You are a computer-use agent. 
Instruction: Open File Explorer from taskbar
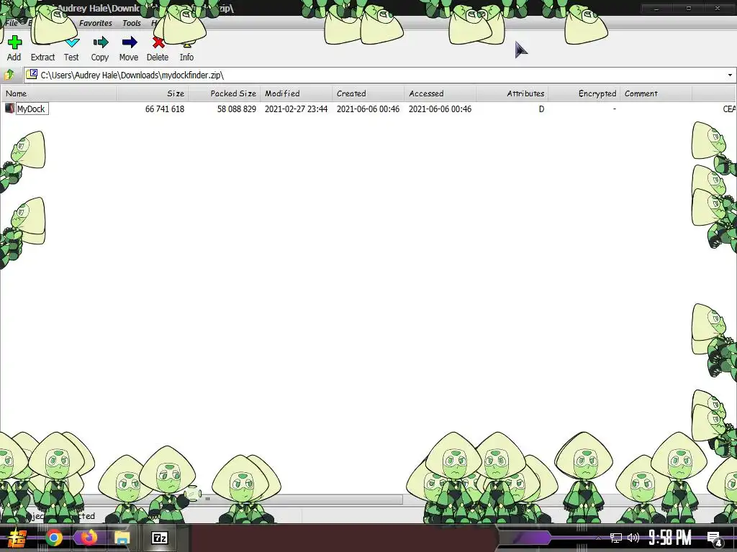pos(122,538)
